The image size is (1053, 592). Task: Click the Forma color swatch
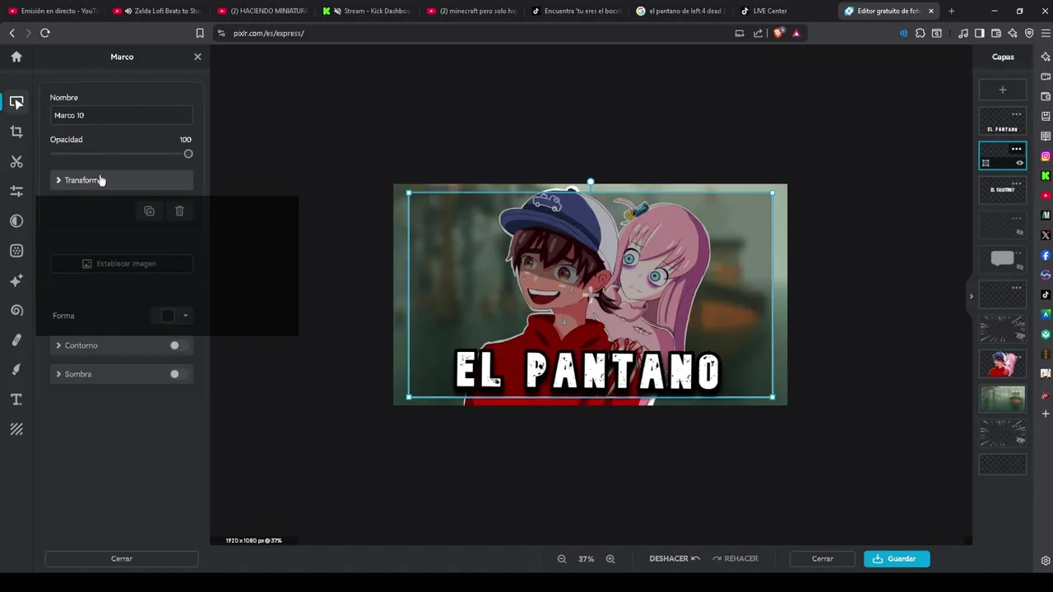[x=168, y=316]
